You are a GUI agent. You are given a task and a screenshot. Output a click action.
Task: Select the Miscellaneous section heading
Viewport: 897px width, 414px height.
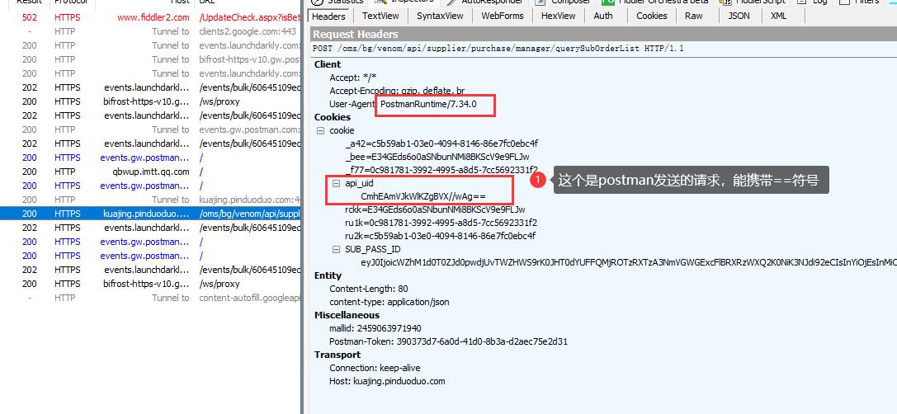(347, 315)
